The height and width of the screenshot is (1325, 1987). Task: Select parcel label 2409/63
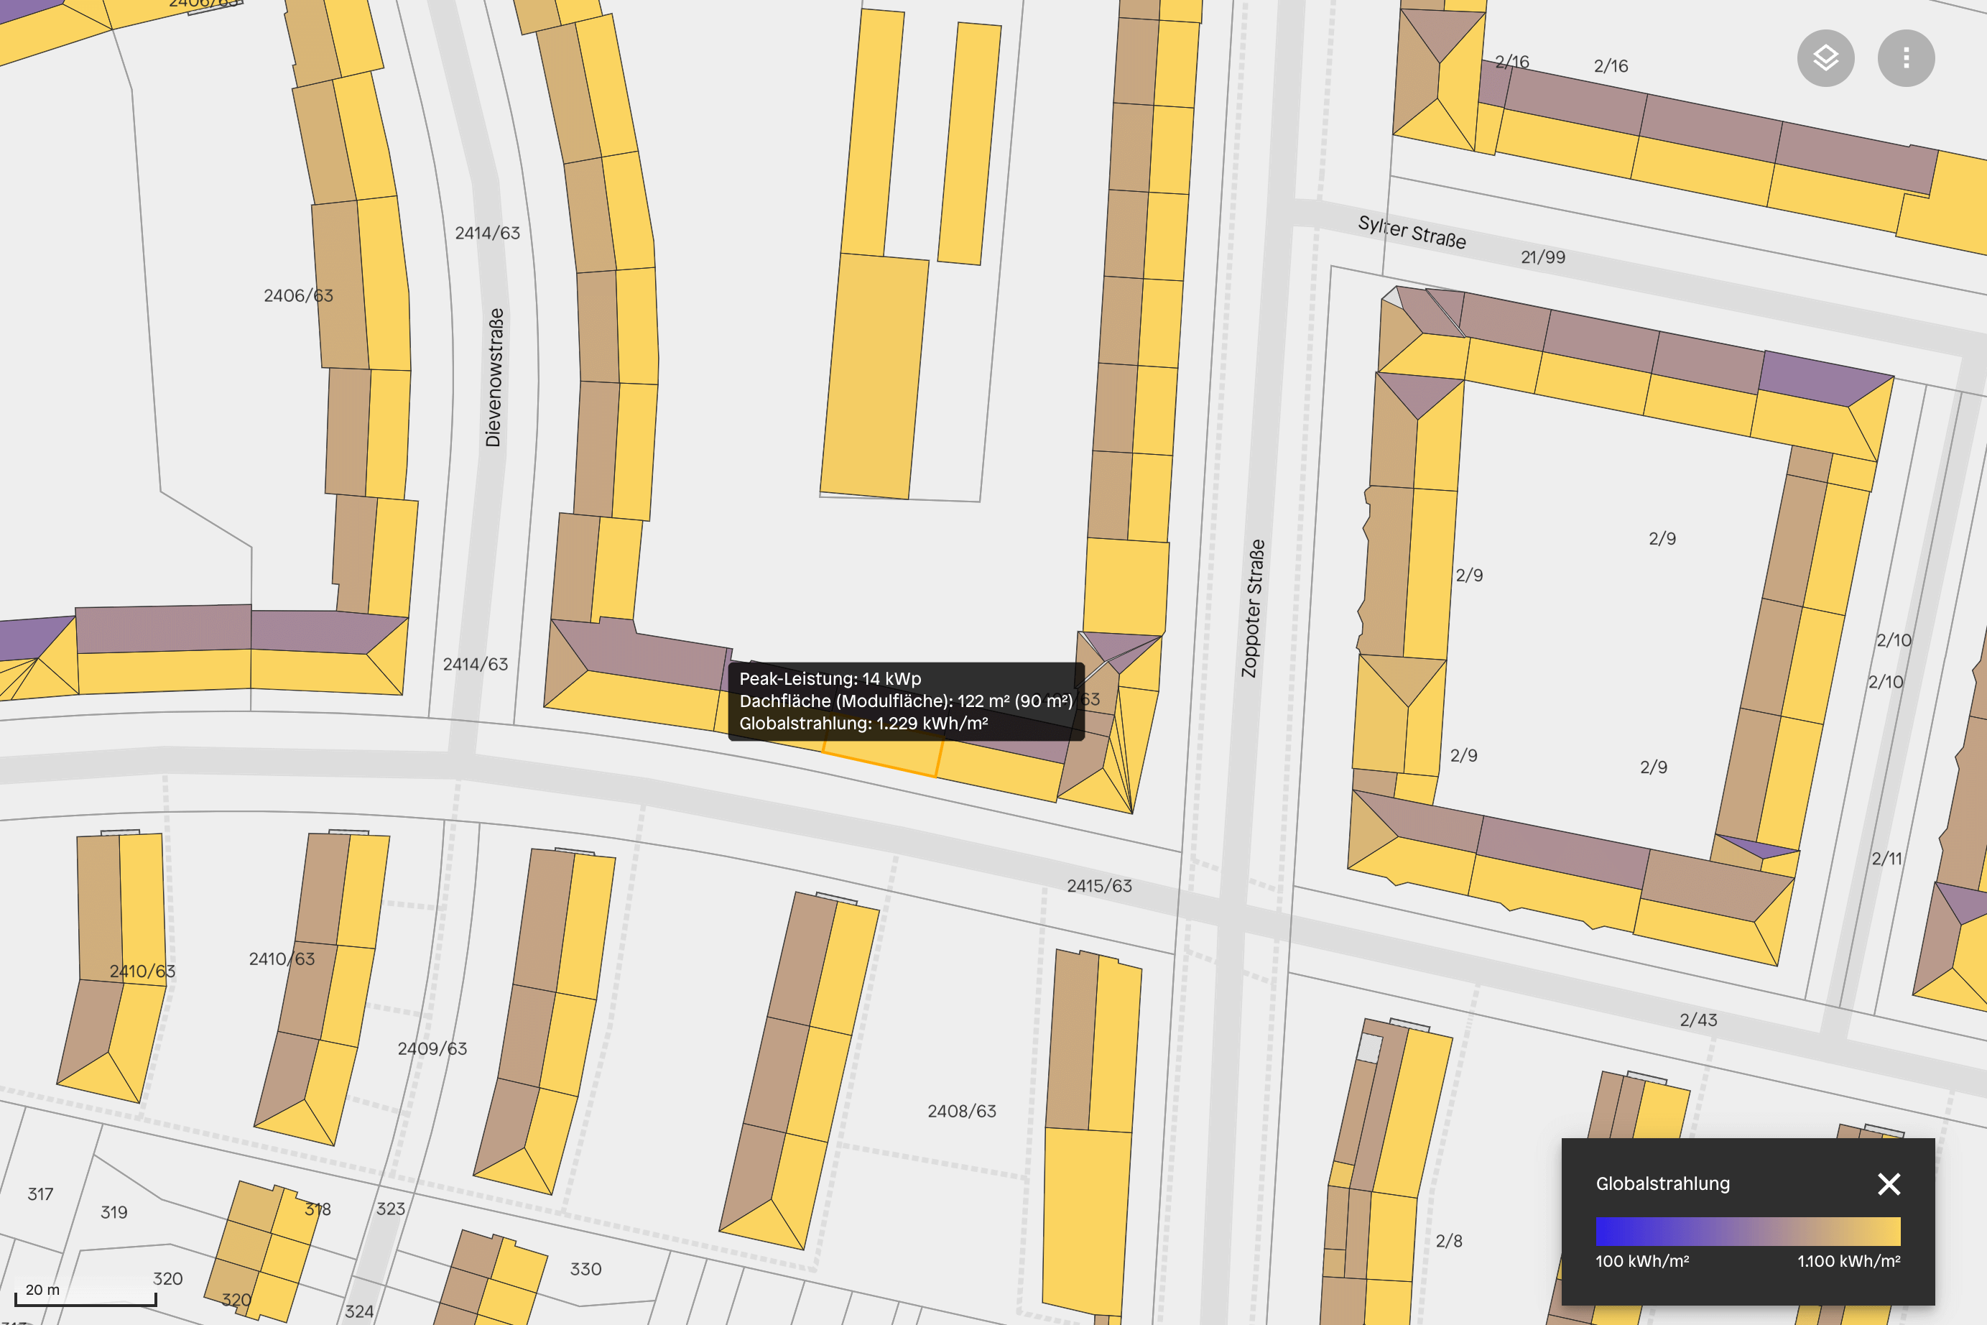click(432, 1048)
